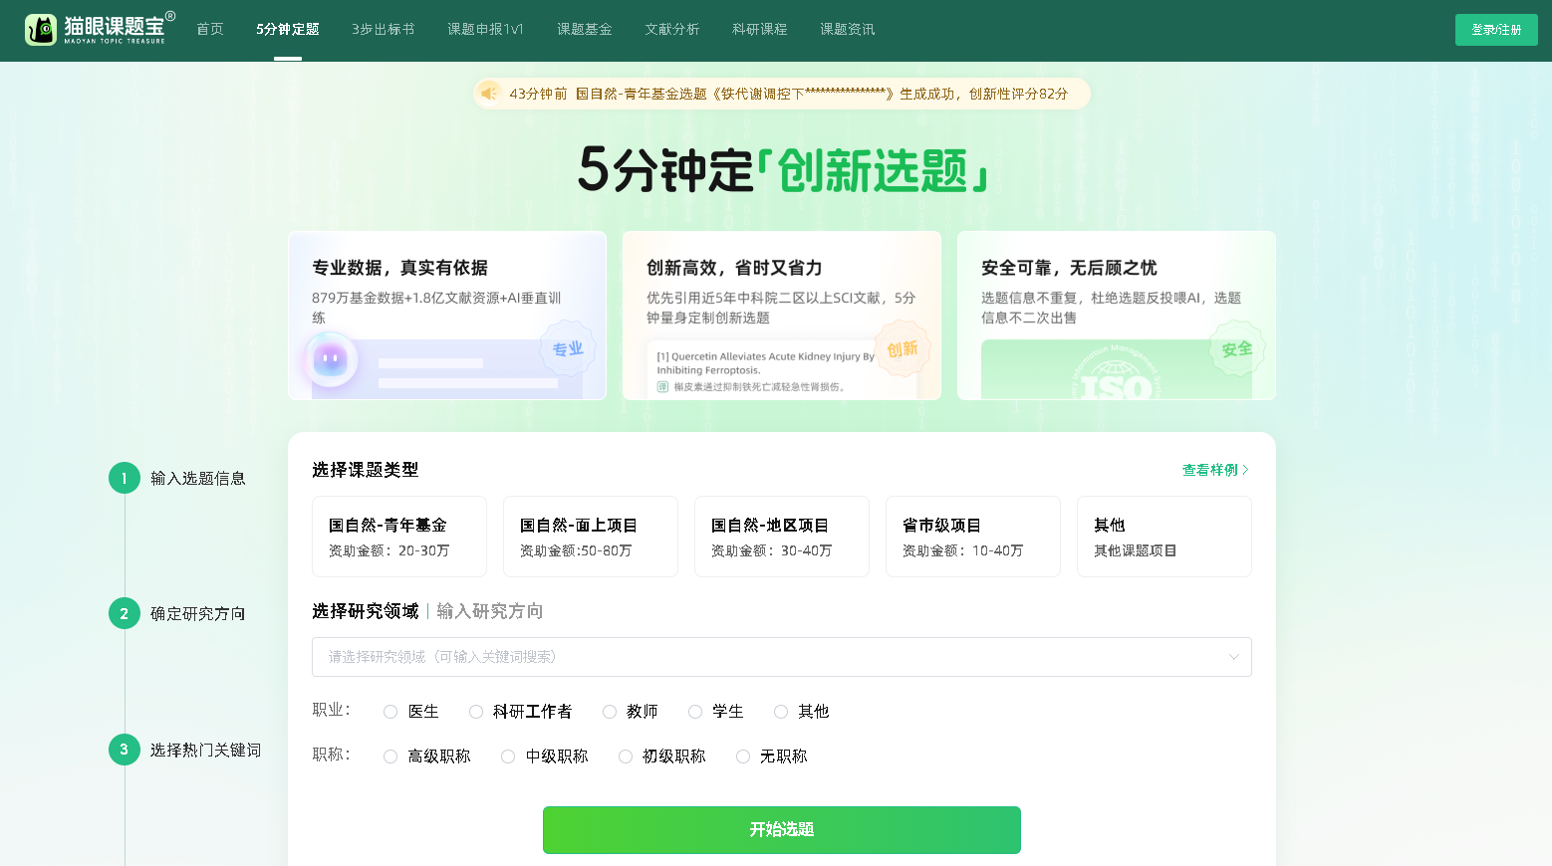Screen dimensions: 1552x866
Task: Click the 创新 badge stamp icon
Action: pos(903,349)
